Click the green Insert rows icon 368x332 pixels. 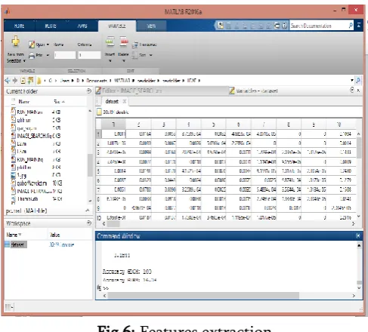pyautogui.click(x=110, y=42)
